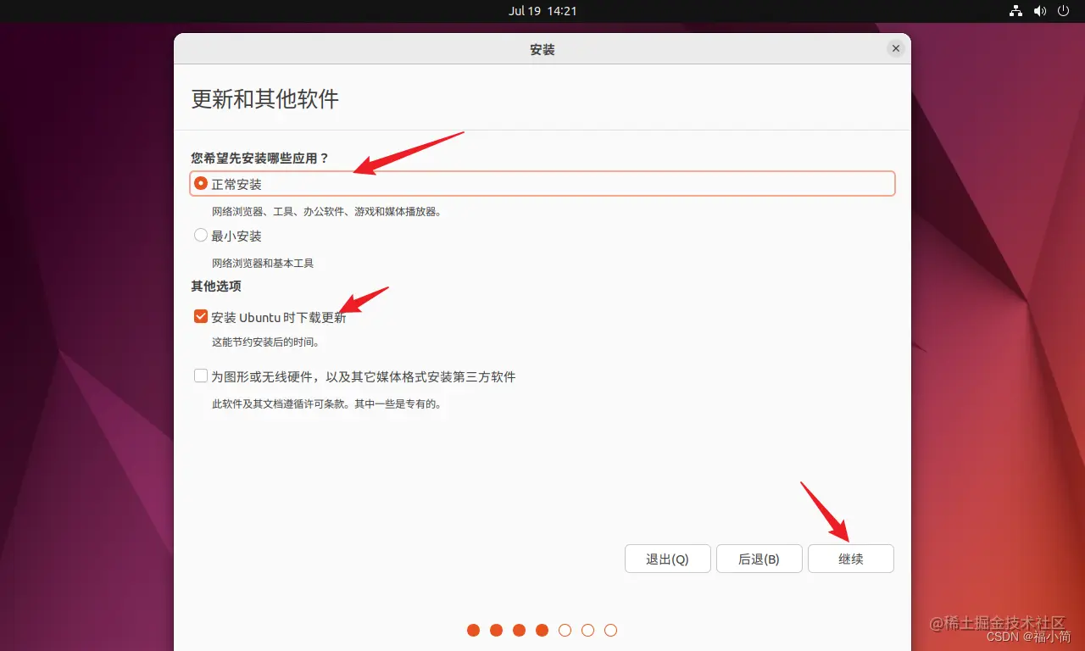Click the 安装 window title bar

[542, 49]
